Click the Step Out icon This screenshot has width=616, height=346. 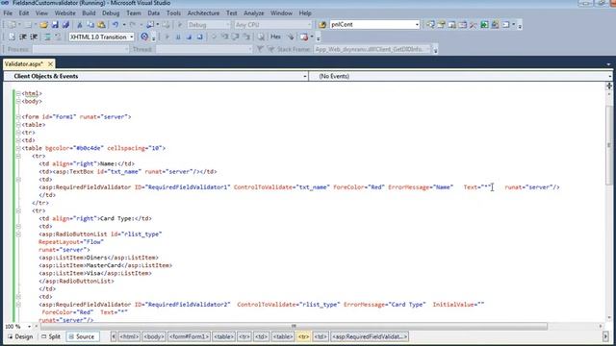[x=246, y=37]
